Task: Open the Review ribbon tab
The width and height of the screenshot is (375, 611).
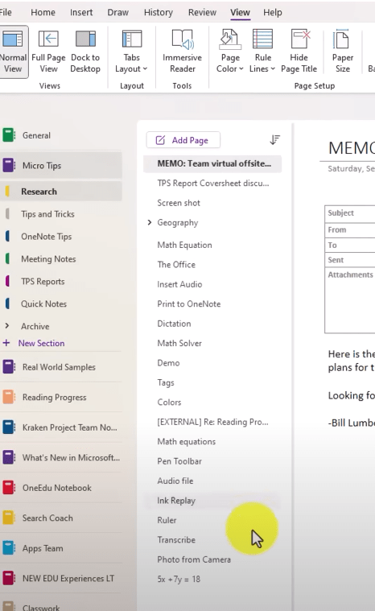Action: [x=202, y=12]
